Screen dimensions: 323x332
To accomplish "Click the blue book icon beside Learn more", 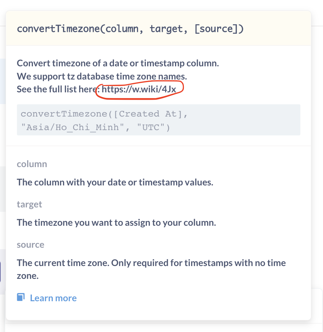I will coord(21,298).
